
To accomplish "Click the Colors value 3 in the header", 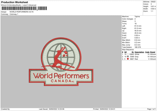I will 151,4.
